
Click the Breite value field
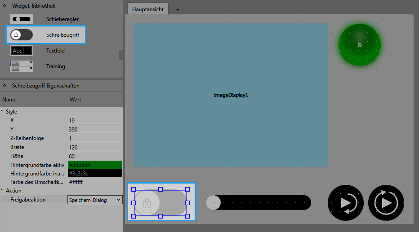coord(95,147)
